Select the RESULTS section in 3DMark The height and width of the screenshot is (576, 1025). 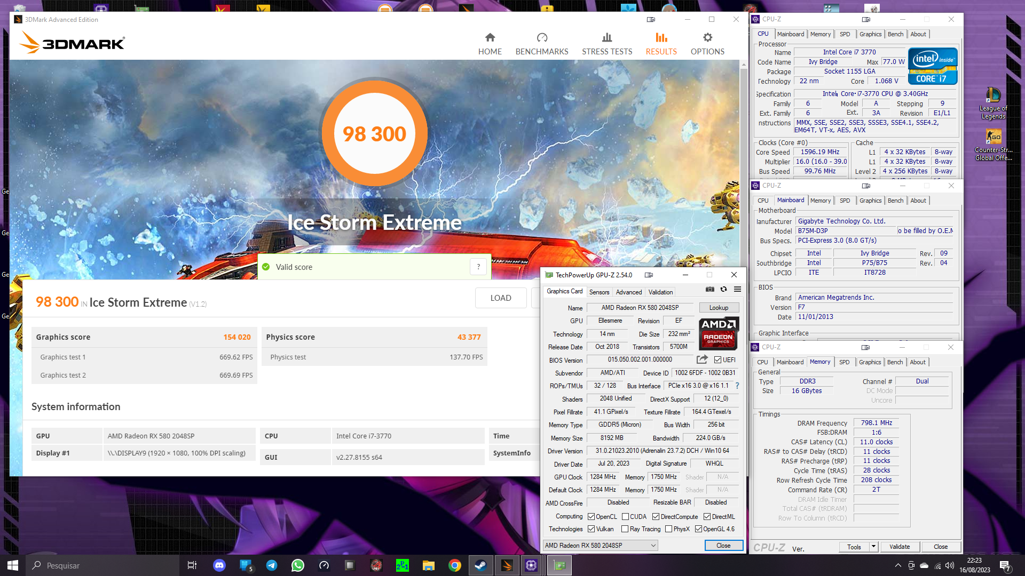click(x=661, y=44)
